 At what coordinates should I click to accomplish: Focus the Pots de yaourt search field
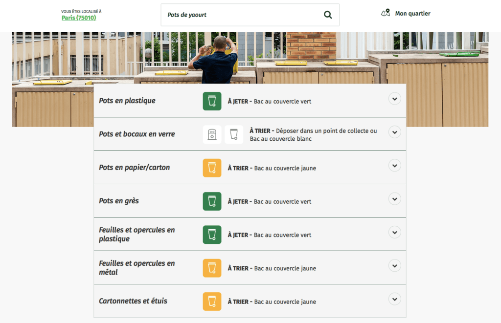click(x=250, y=15)
